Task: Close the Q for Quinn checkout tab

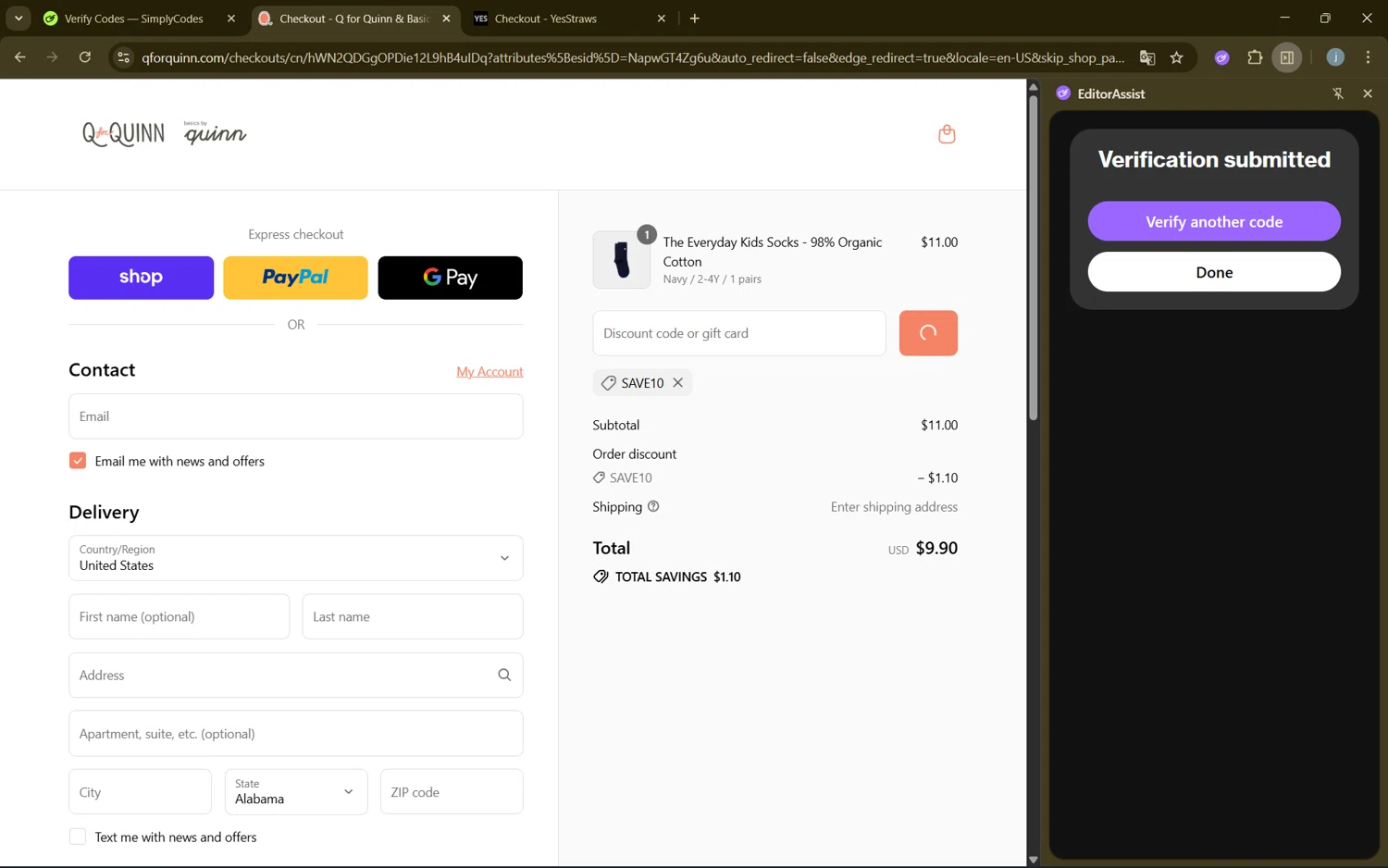Action: click(446, 19)
